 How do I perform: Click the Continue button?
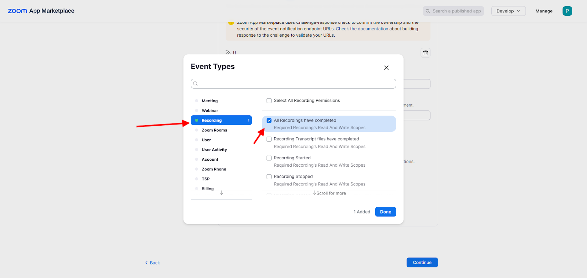click(x=422, y=262)
